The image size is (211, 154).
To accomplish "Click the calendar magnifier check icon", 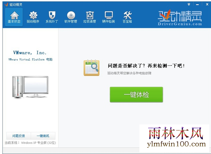I will coord(92,68).
